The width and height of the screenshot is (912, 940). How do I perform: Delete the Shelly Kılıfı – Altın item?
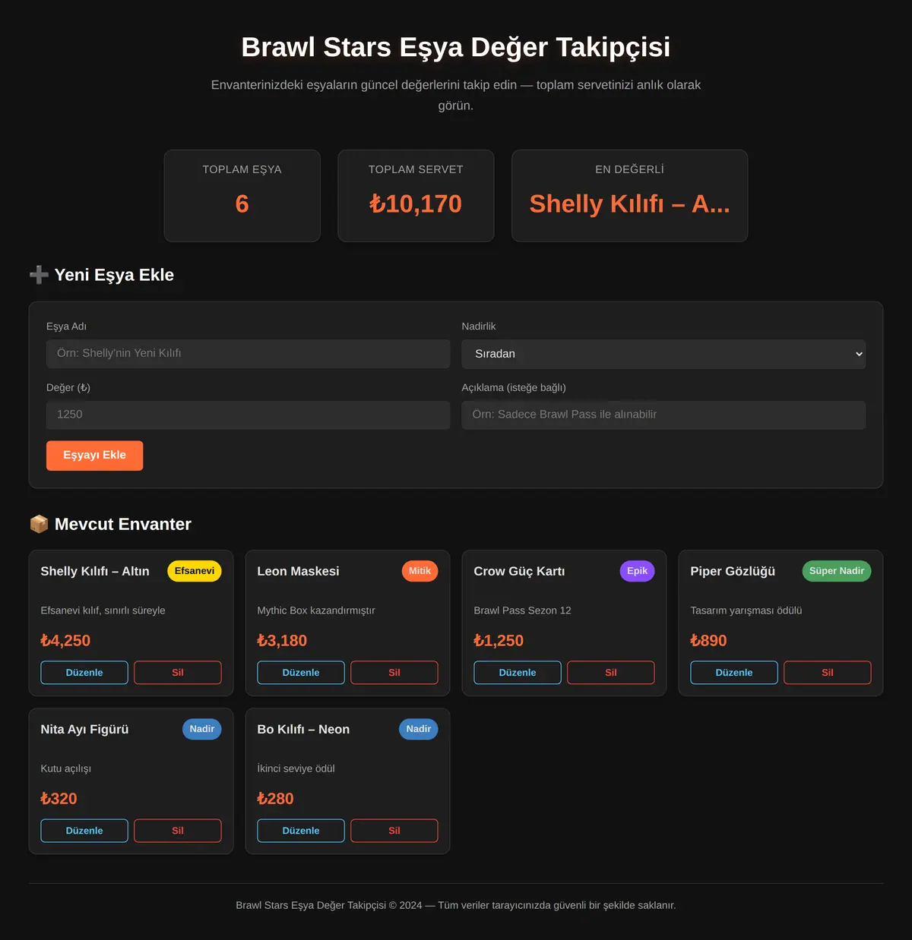coord(178,673)
